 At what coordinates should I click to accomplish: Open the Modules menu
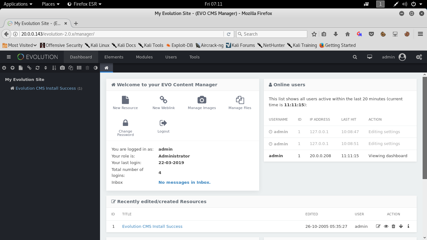coord(144,57)
